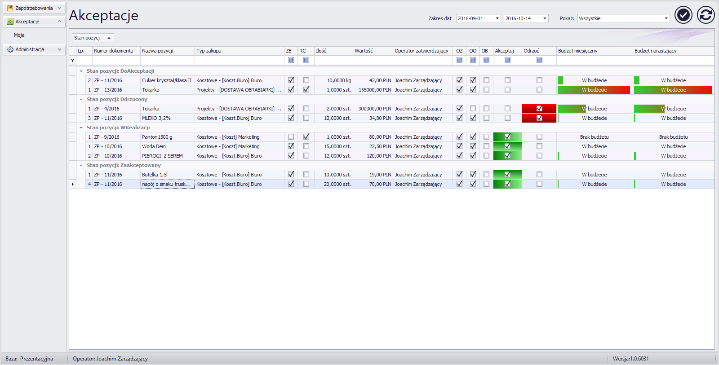This screenshot has width=719, height=365.
Task: Sort by Operator zatwierdzający column header
Action: [423, 51]
